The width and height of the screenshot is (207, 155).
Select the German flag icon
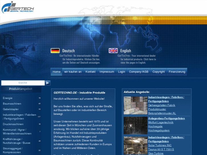coord(55,51)
